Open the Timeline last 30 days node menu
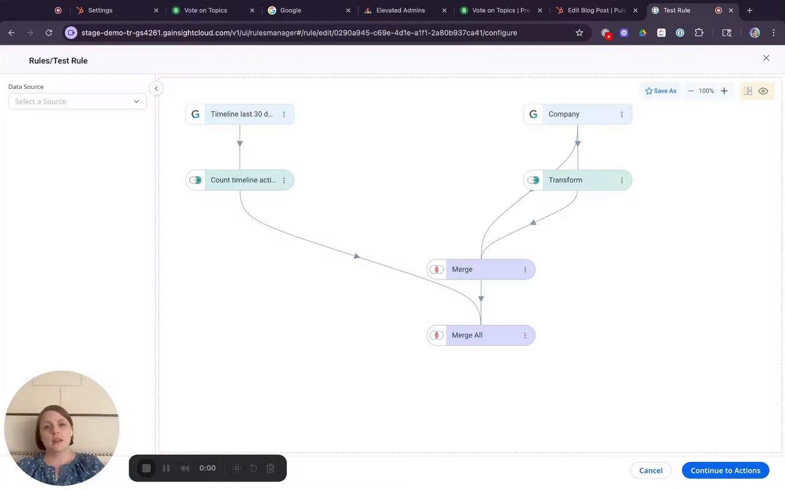The height and width of the screenshot is (490, 785). [283, 114]
